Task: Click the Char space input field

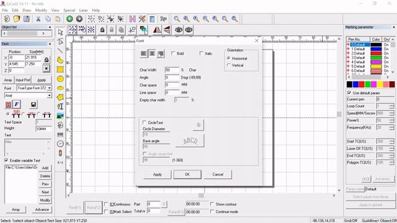Action: [172, 85]
